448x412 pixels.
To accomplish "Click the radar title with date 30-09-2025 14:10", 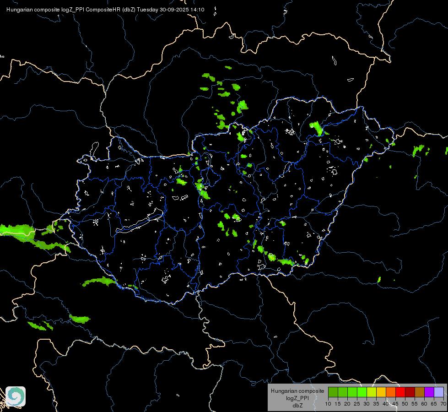I will (x=105, y=10).
